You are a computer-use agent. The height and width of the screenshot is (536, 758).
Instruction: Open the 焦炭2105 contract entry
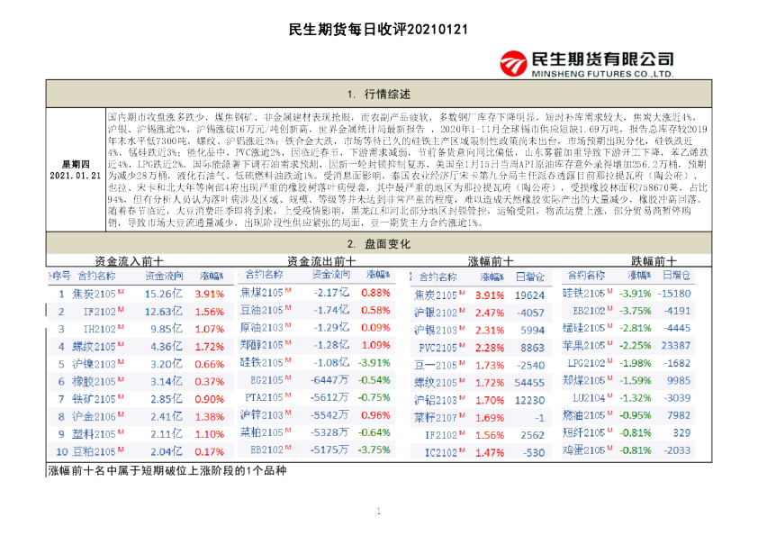point(95,293)
